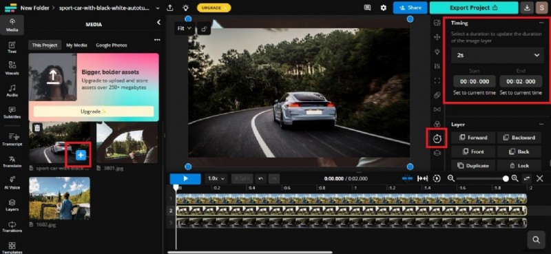Click the blue Share button
Image resolution: width=551 pixels, height=254 pixels.
pos(410,8)
